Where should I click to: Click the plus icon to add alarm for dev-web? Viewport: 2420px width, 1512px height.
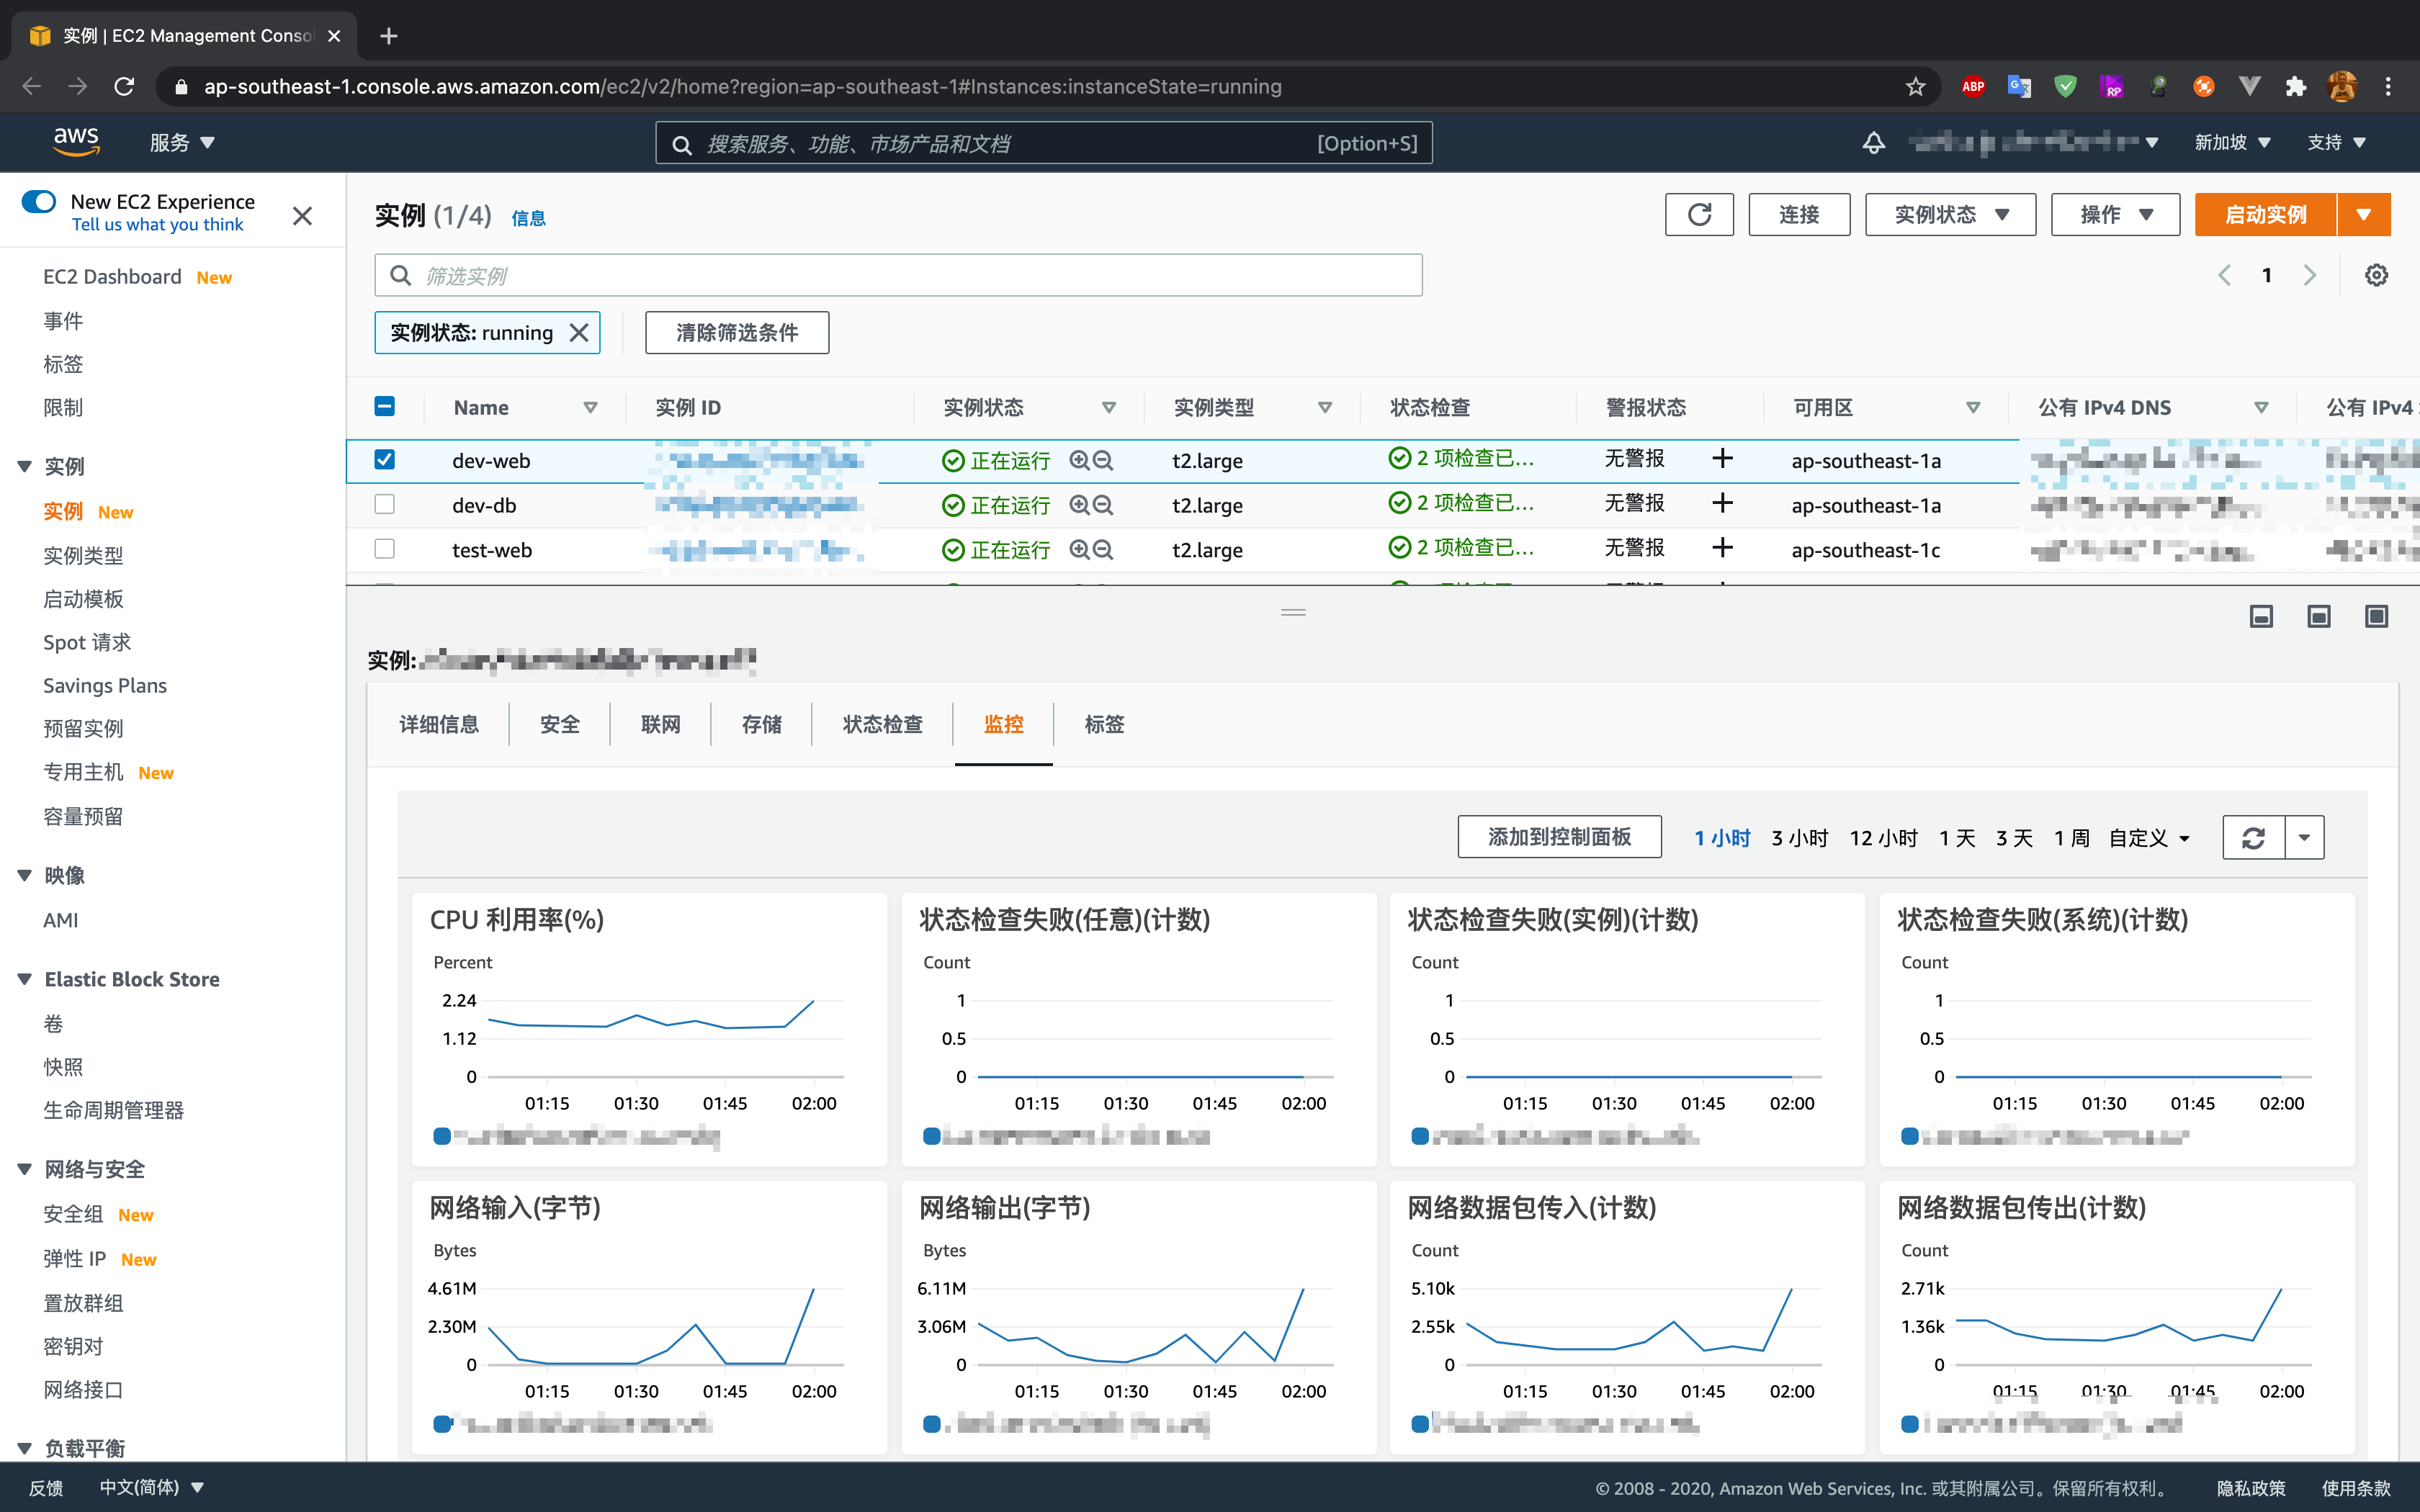1723,458
